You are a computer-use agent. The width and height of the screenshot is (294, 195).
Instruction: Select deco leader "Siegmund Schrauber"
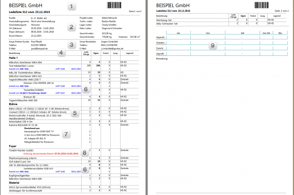[x=112, y=29]
